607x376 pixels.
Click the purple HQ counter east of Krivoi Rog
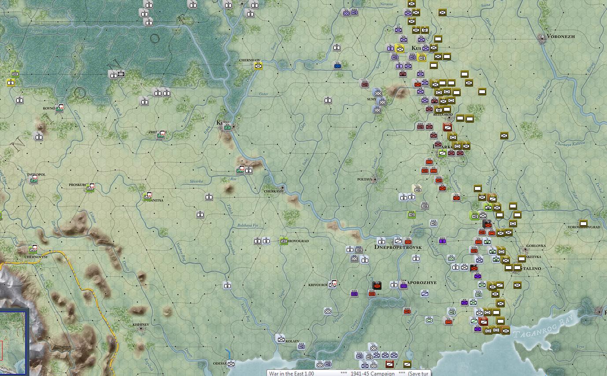tap(354, 293)
